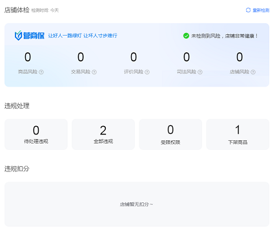Select the 交易风险 count of zero
The image size is (277, 234).
tap(81, 57)
